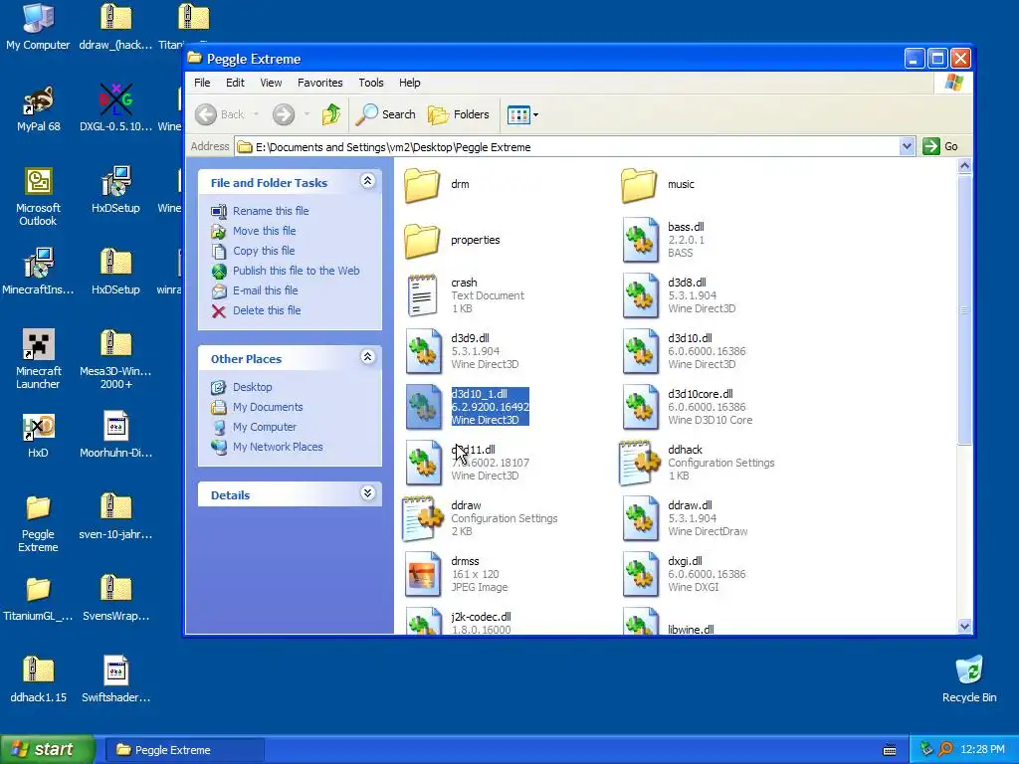The image size is (1019, 764).
Task: Collapse the File and Folder Tasks panel
Action: pyautogui.click(x=368, y=181)
